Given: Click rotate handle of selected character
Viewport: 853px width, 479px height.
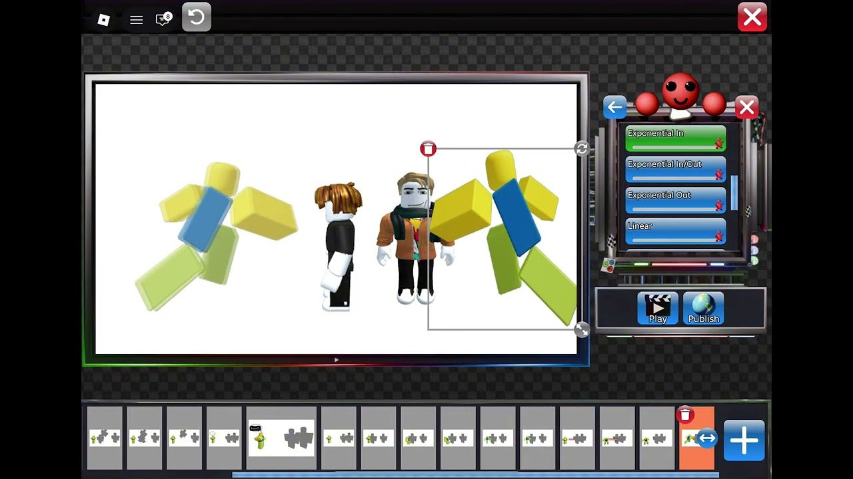Looking at the screenshot, I should [582, 149].
